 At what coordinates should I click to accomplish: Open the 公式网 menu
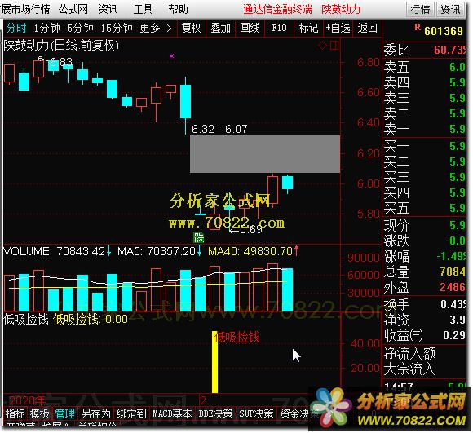(73, 9)
